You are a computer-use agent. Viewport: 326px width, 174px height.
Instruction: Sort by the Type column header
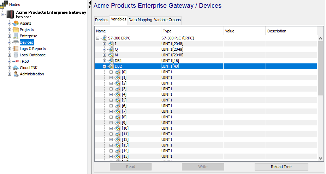pos(192,31)
